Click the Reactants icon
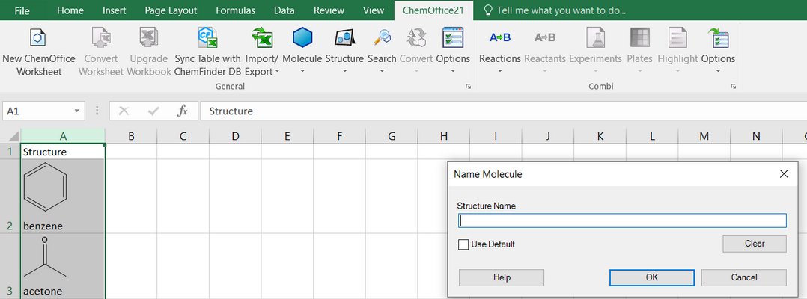The height and width of the screenshot is (299, 807). coord(544,37)
